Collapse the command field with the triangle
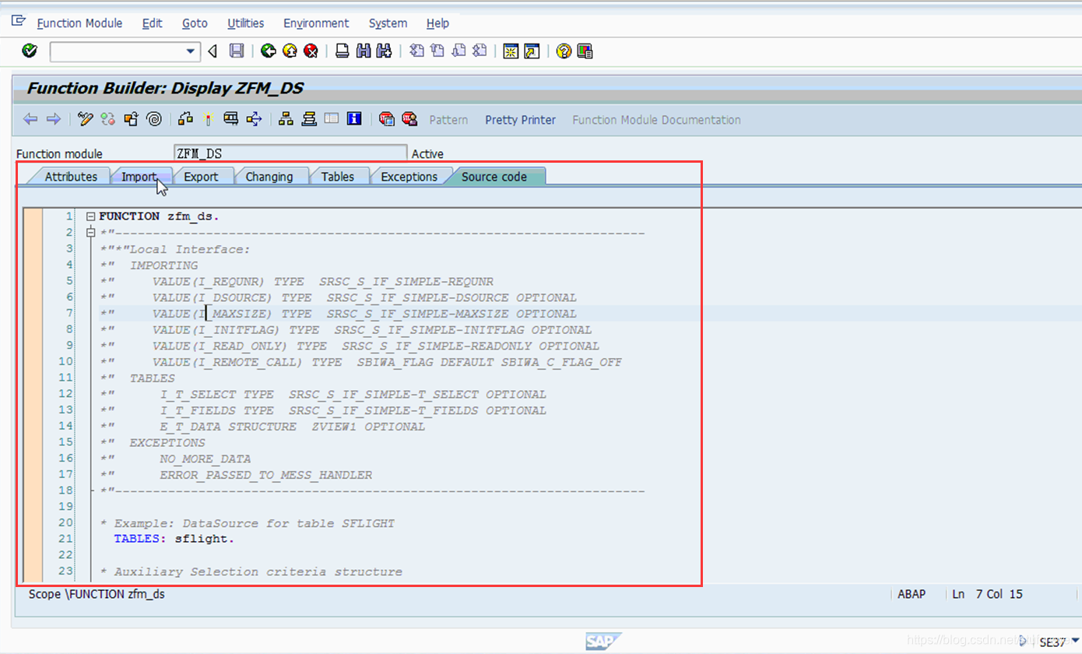 click(x=213, y=51)
